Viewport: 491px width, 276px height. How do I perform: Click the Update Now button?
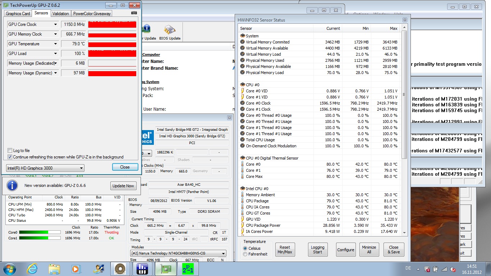(x=123, y=186)
